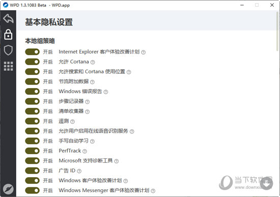Click the round down-arrow button at bottom right

(x=266, y=183)
